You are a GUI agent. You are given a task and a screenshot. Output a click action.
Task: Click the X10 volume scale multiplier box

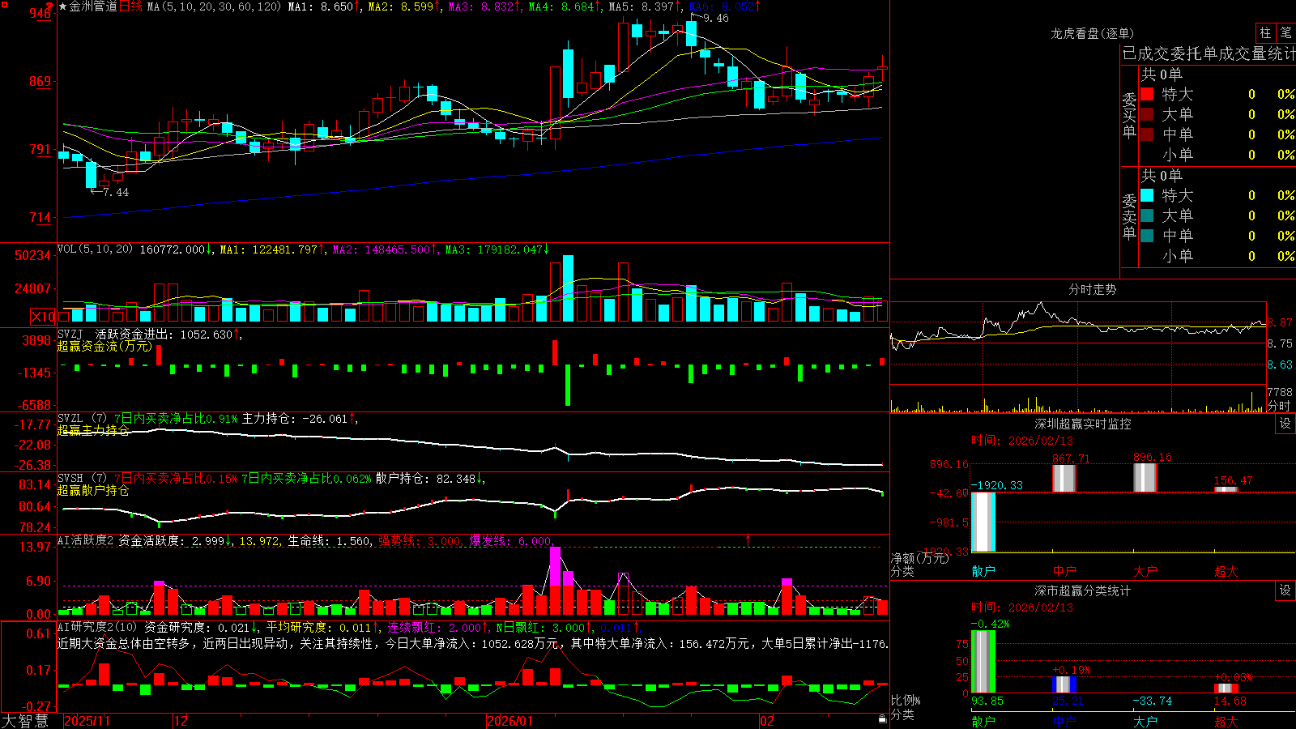[43, 317]
